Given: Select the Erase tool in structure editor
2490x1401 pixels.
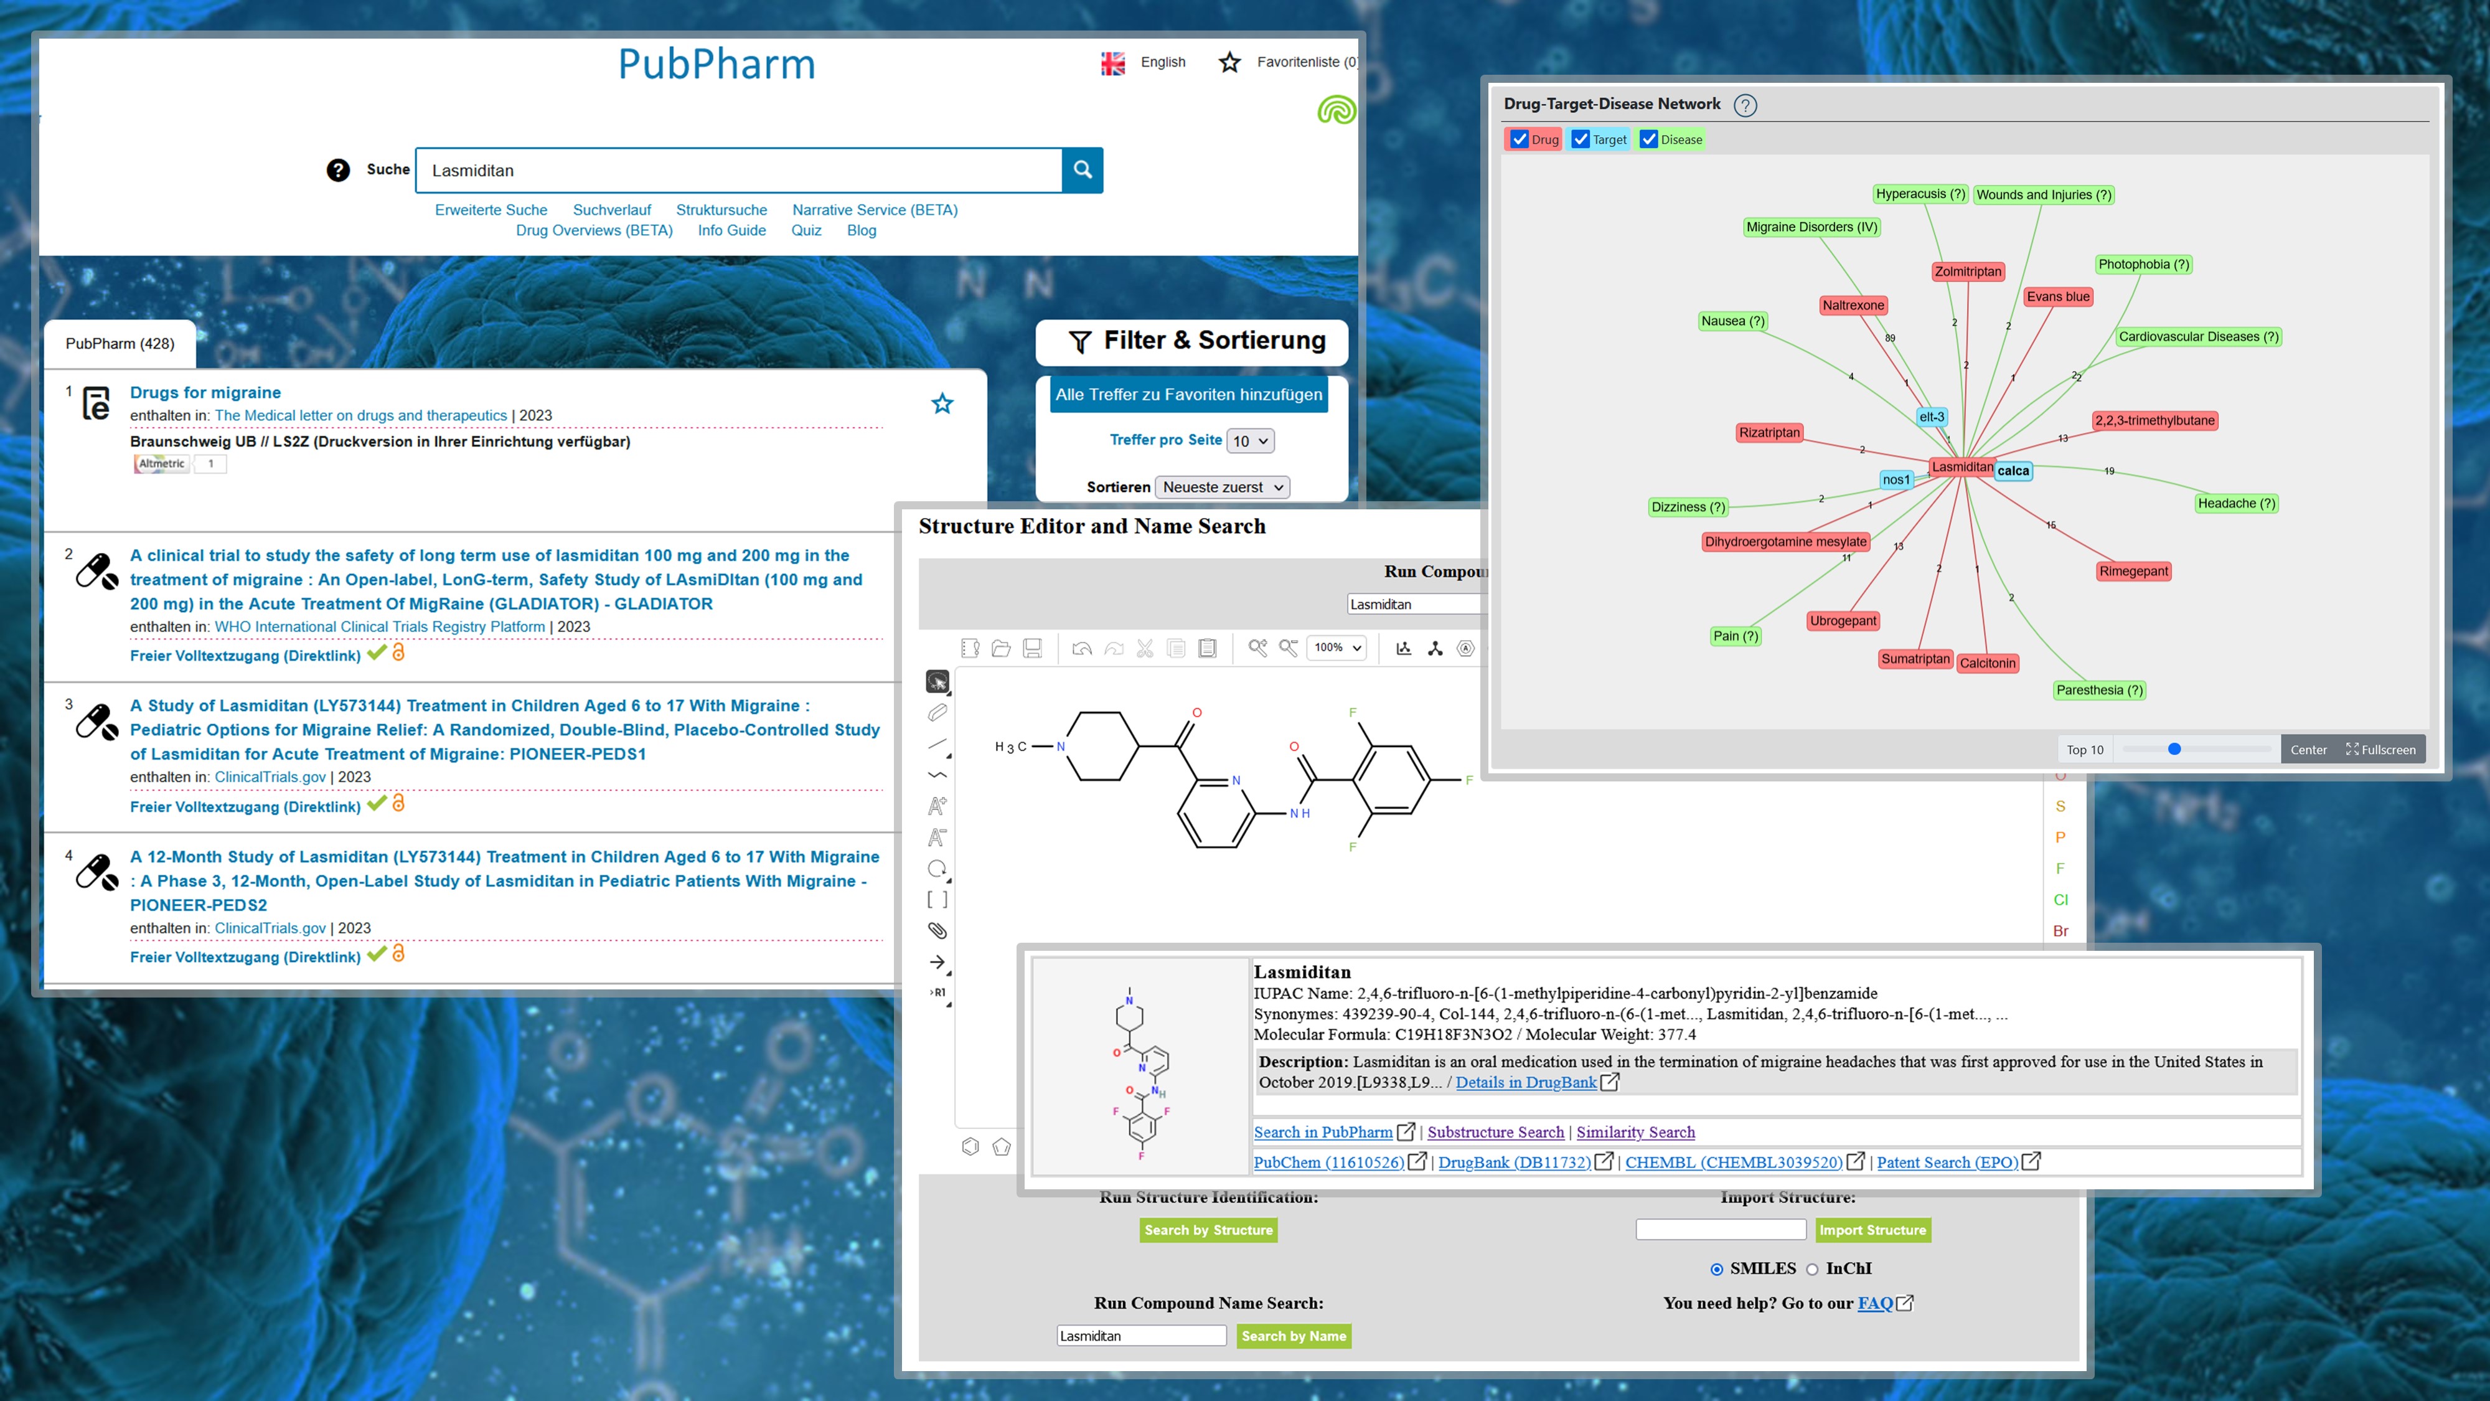Looking at the screenshot, I should coord(937,714).
